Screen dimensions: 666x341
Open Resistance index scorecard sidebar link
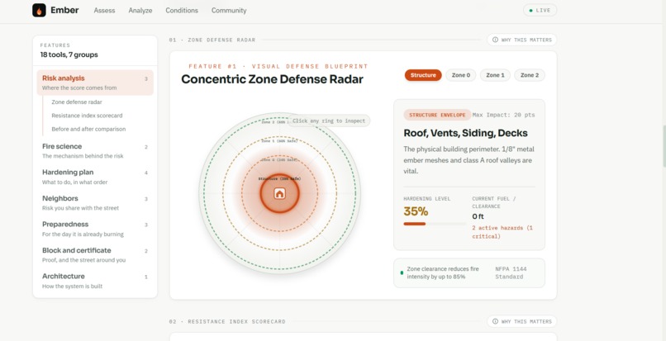[87, 116]
